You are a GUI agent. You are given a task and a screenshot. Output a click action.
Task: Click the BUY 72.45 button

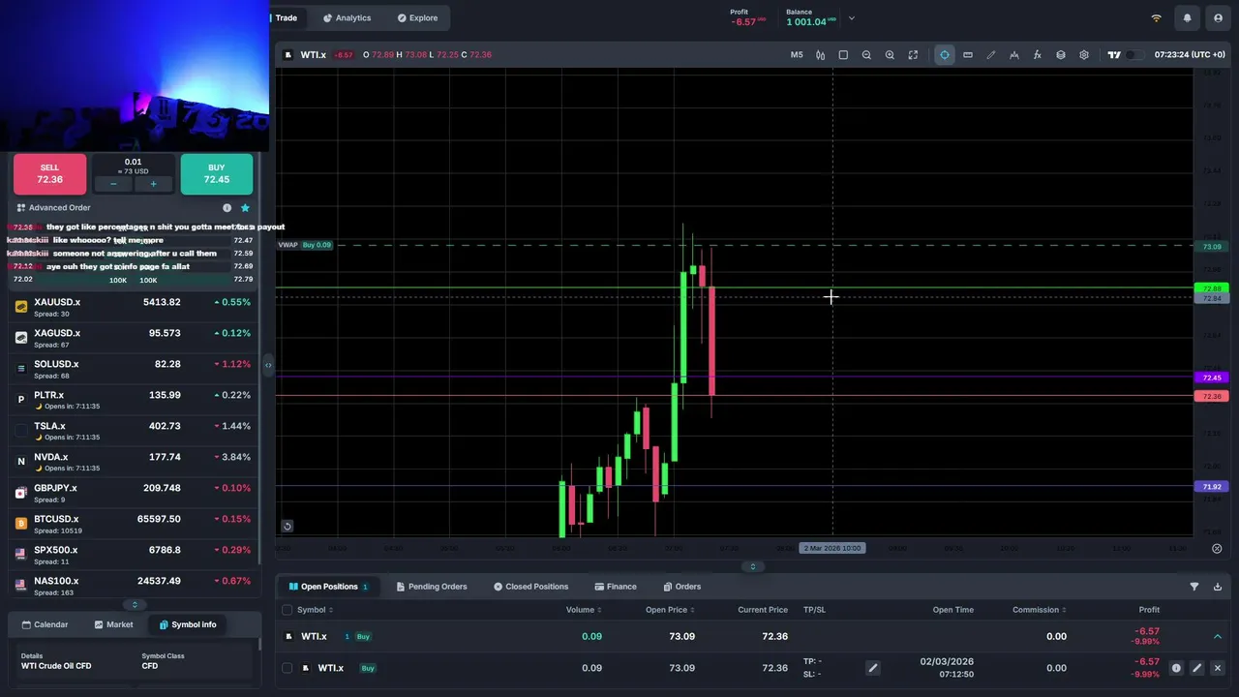coord(217,173)
